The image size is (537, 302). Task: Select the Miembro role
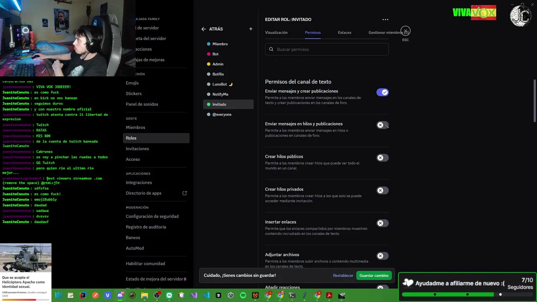pos(228,44)
